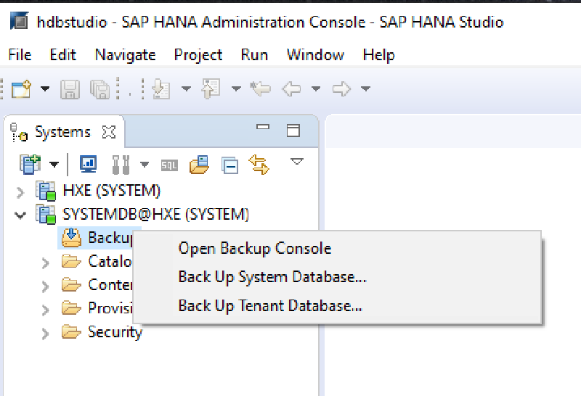Open the New wizard dropdown arrow
The image size is (581, 396).
tap(45, 88)
